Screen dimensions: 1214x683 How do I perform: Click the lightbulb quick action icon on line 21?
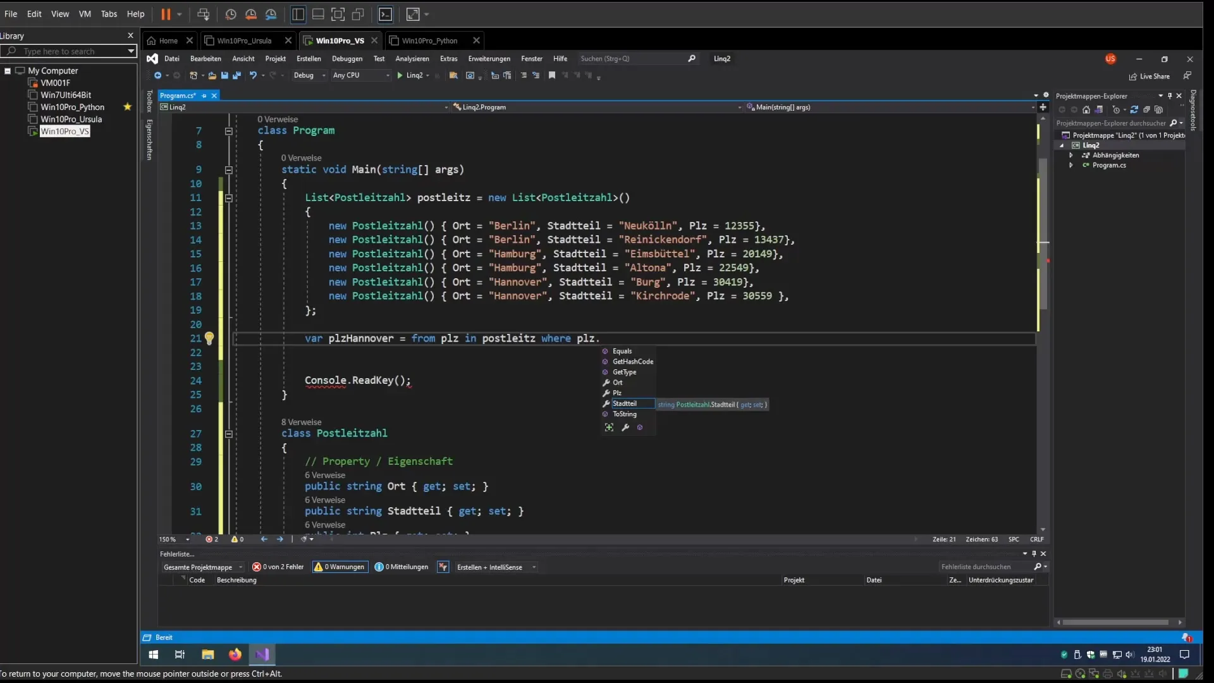pyautogui.click(x=209, y=338)
